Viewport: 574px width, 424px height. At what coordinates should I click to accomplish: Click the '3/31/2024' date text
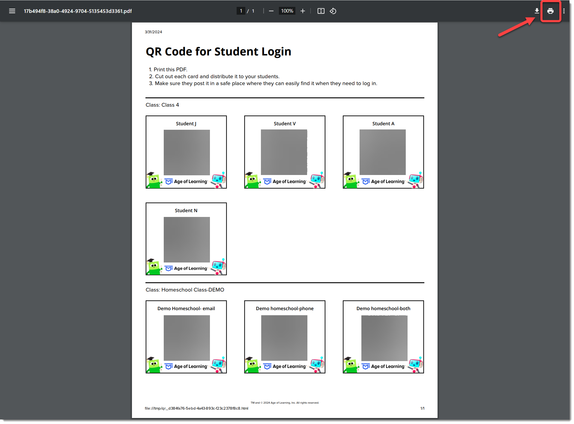[x=153, y=32]
